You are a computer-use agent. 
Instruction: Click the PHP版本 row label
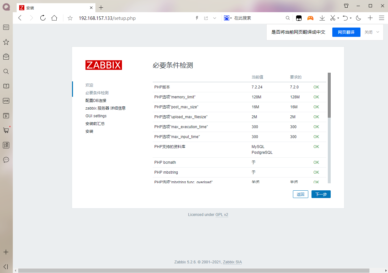(x=162, y=87)
